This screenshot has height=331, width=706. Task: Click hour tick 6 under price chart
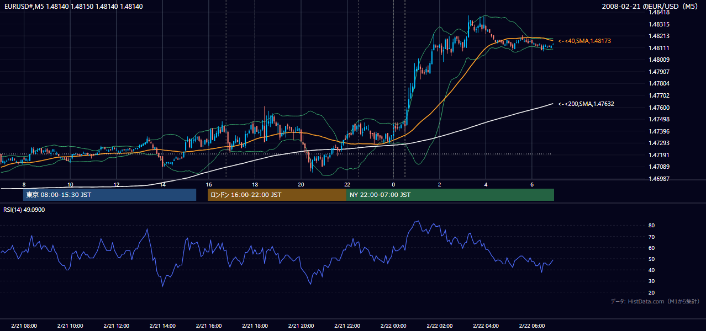(532, 184)
